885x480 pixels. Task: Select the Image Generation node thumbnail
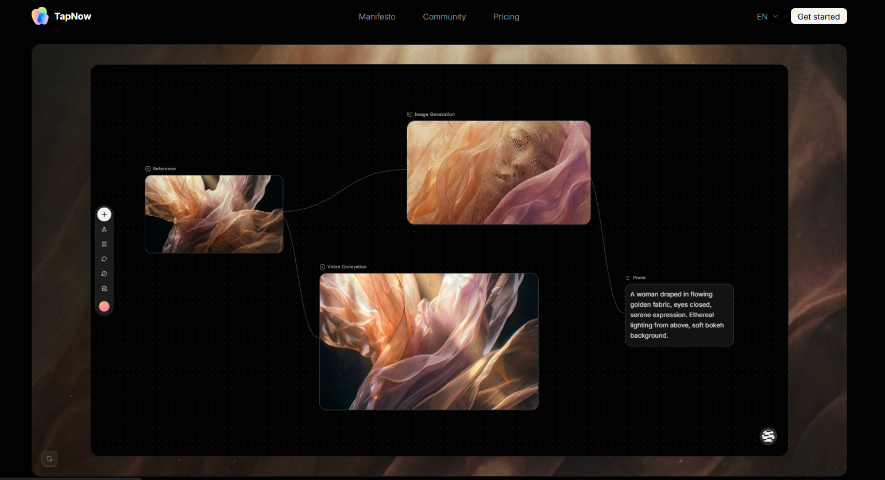click(498, 173)
